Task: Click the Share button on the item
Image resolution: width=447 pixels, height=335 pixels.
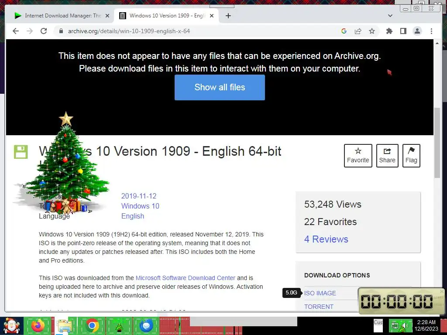Action: (387, 156)
